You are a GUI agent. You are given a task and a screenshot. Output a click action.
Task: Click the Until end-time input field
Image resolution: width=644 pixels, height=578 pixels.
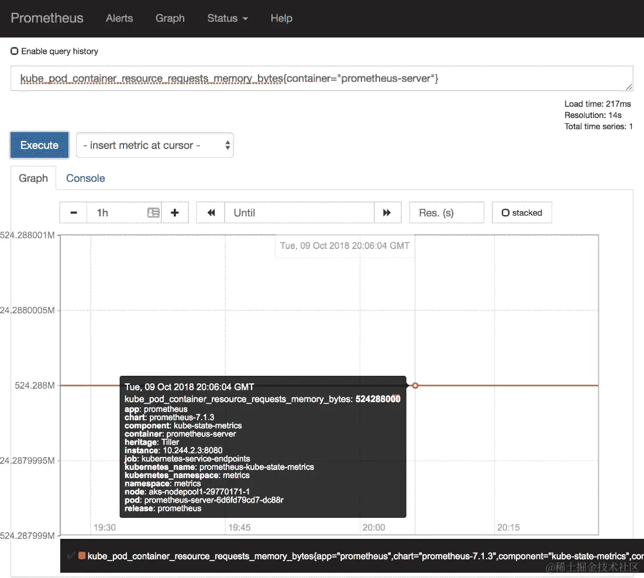[299, 213]
